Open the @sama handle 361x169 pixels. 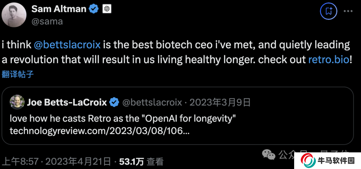[x=47, y=22]
